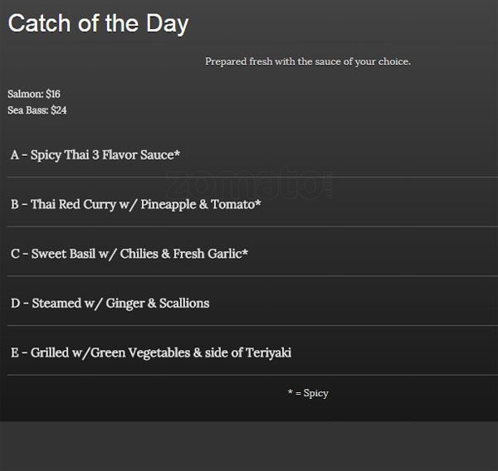Image resolution: width=498 pixels, height=471 pixels.
Task: Click the divider line below option E
Action: [249, 375]
